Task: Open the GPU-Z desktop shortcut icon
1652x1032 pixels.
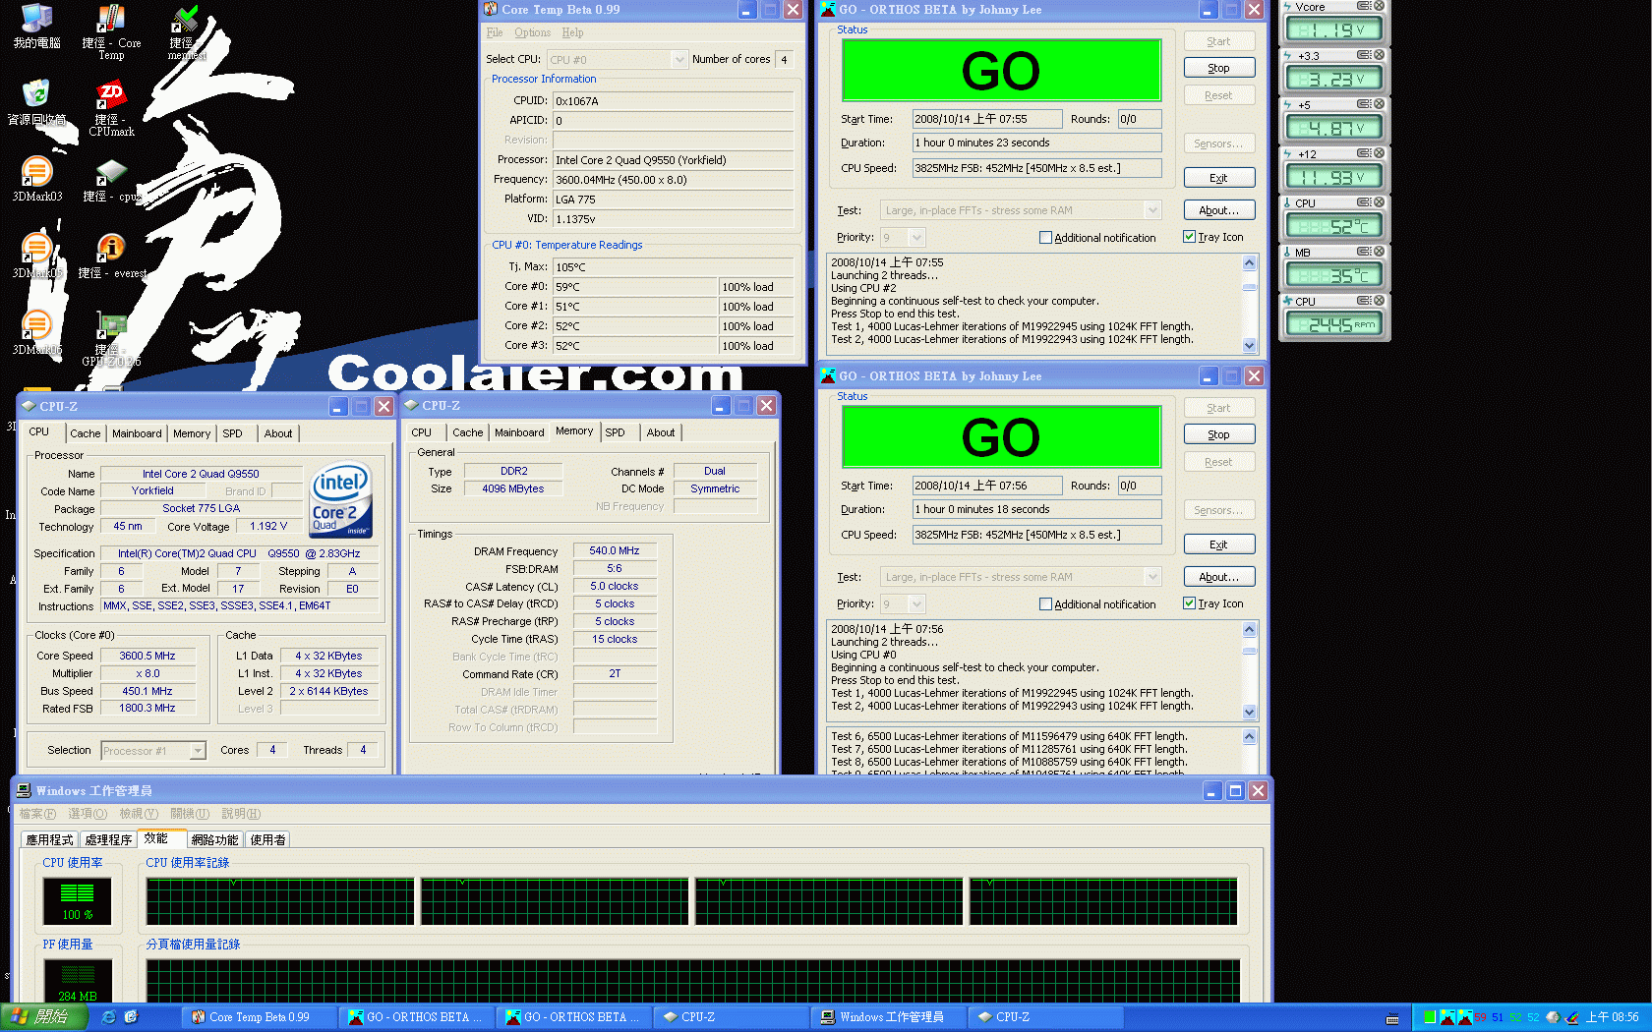Action: [x=110, y=325]
